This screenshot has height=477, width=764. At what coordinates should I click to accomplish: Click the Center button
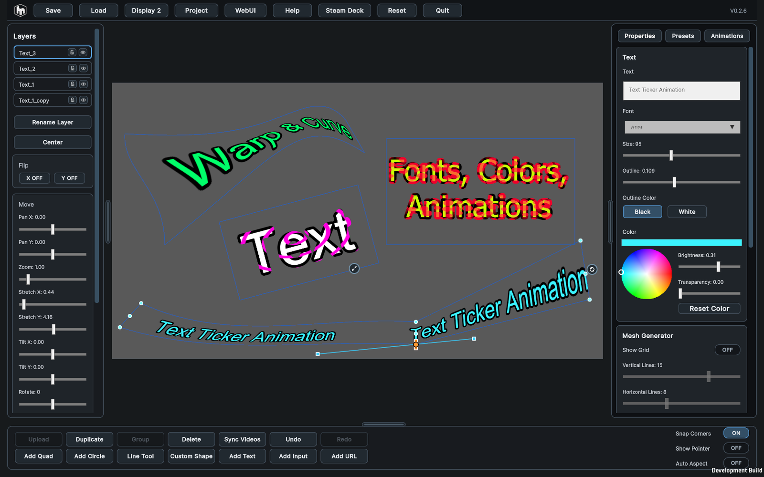click(53, 142)
